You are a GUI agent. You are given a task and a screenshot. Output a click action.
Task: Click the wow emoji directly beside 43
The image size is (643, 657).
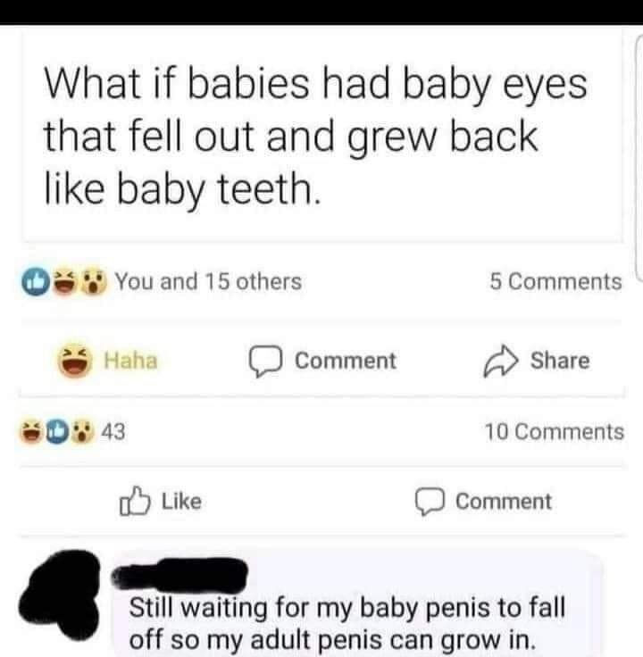click(85, 432)
